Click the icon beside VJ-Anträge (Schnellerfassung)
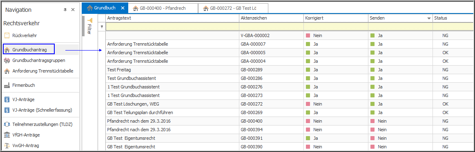The image size is (475, 152). [x=7, y=110]
